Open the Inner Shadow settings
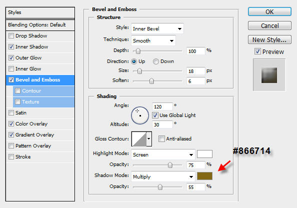The height and width of the screenshot is (208, 297). [31, 46]
